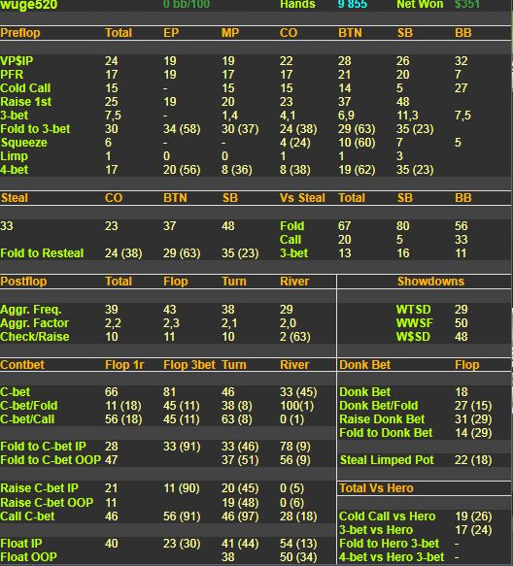513x566 pixels.
Task: Click C-bet/Fold river value 100(1)
Action: (x=297, y=406)
